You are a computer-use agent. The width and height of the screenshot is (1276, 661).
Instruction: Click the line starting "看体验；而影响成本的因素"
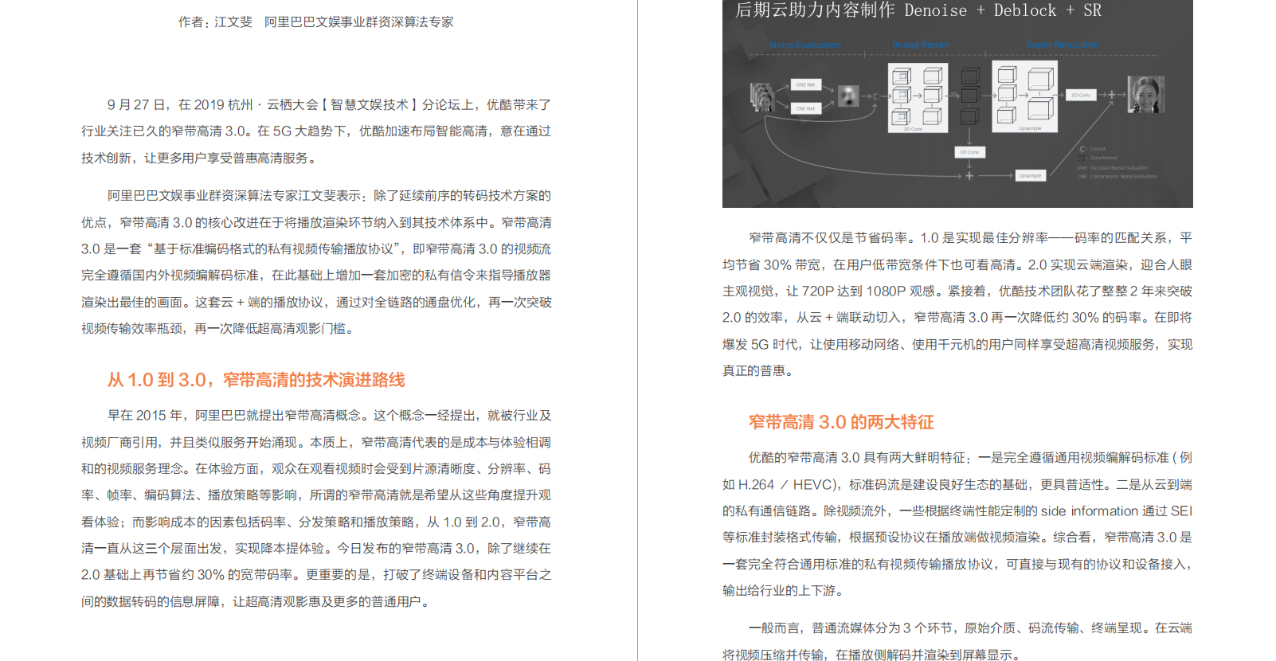pos(316,522)
